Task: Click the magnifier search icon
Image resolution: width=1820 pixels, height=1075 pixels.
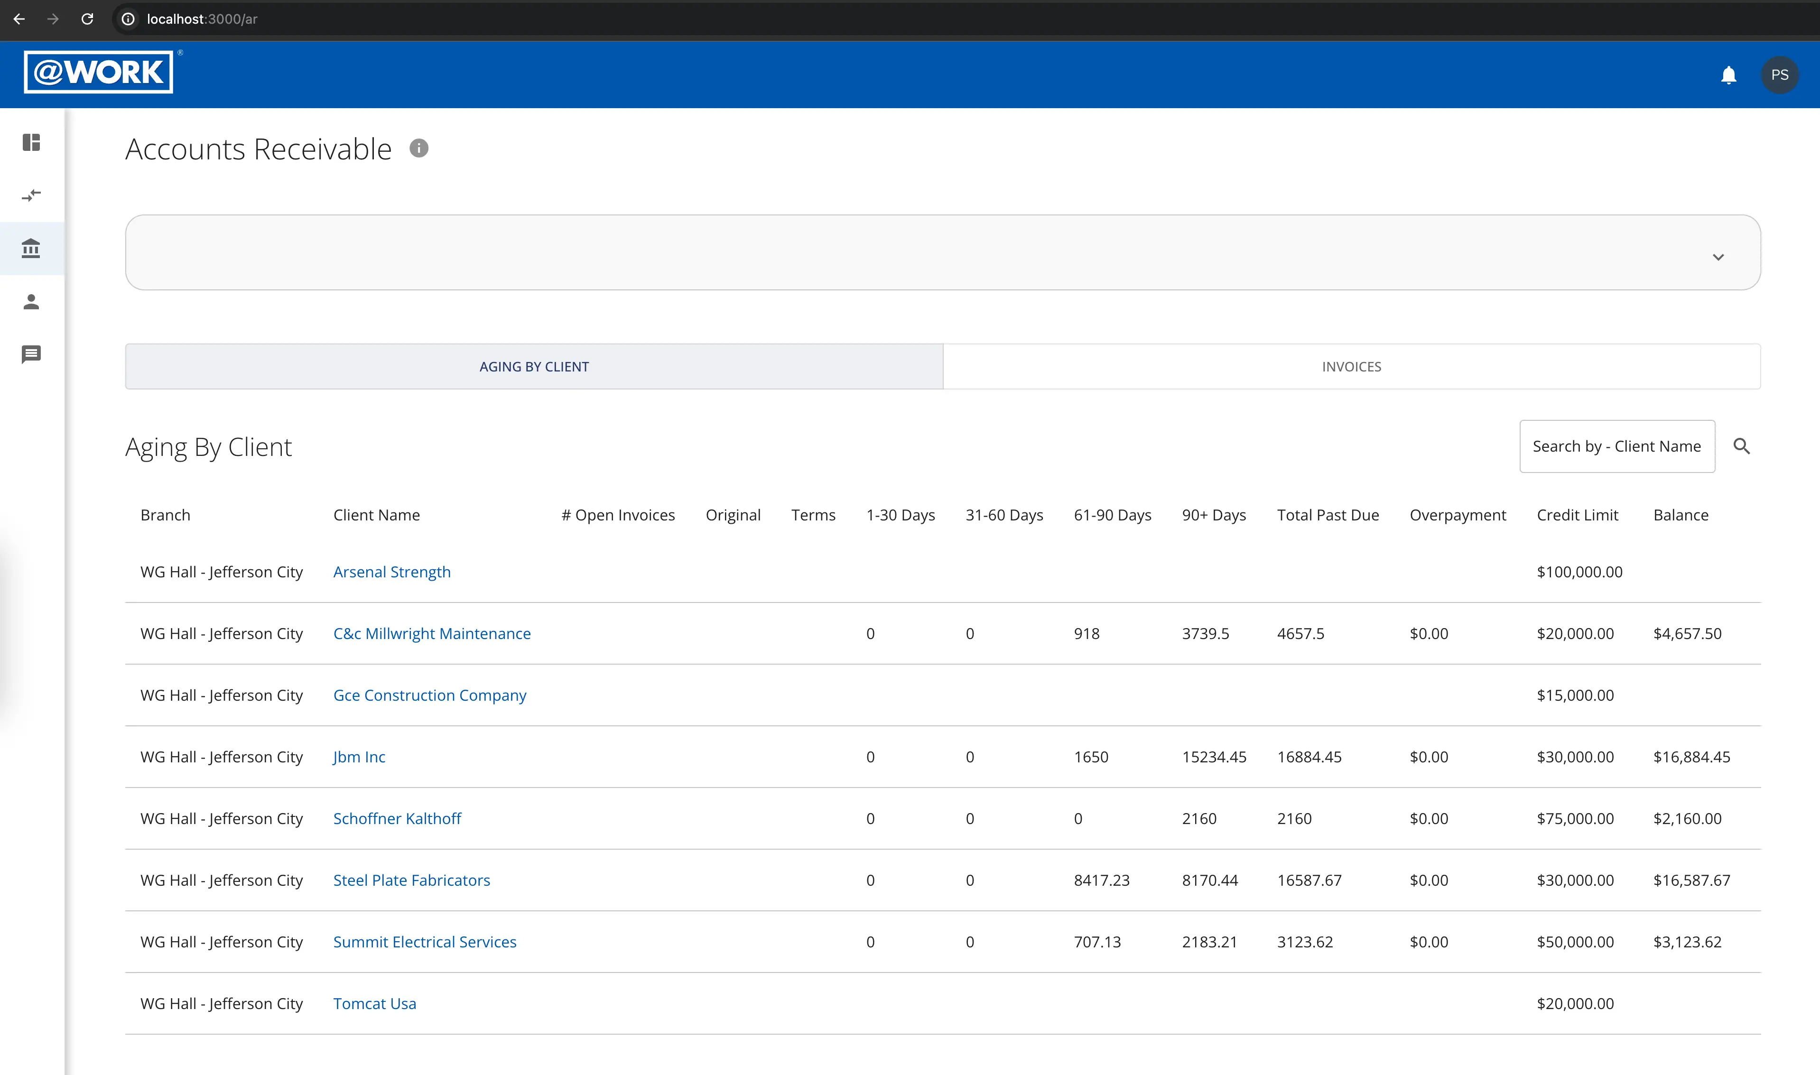Action: [1741, 446]
